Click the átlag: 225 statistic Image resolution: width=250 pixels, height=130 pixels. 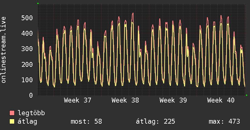pyautogui.click(x=155, y=122)
